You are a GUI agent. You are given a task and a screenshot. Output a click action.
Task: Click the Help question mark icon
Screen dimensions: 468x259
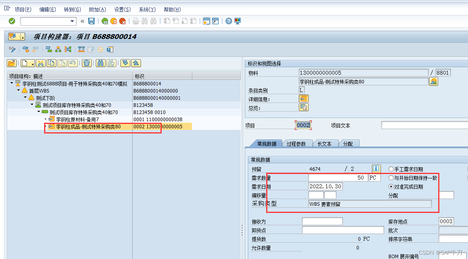point(228,21)
